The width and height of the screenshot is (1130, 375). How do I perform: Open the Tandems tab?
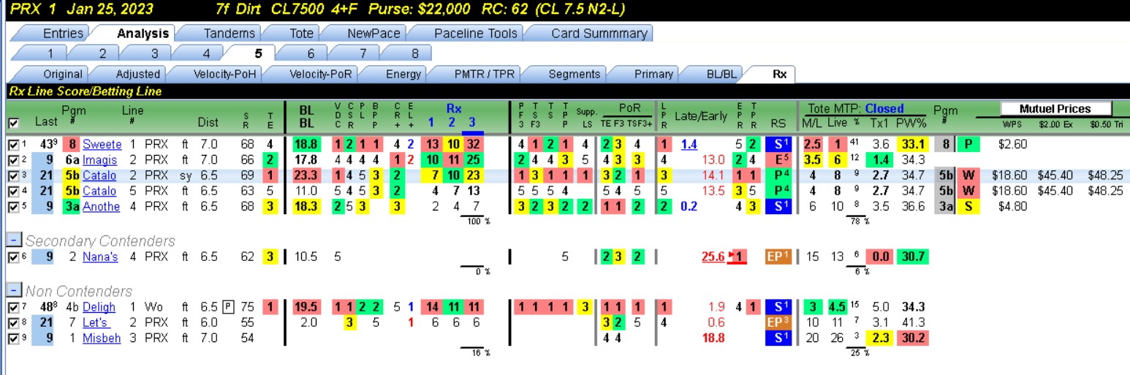(x=230, y=33)
